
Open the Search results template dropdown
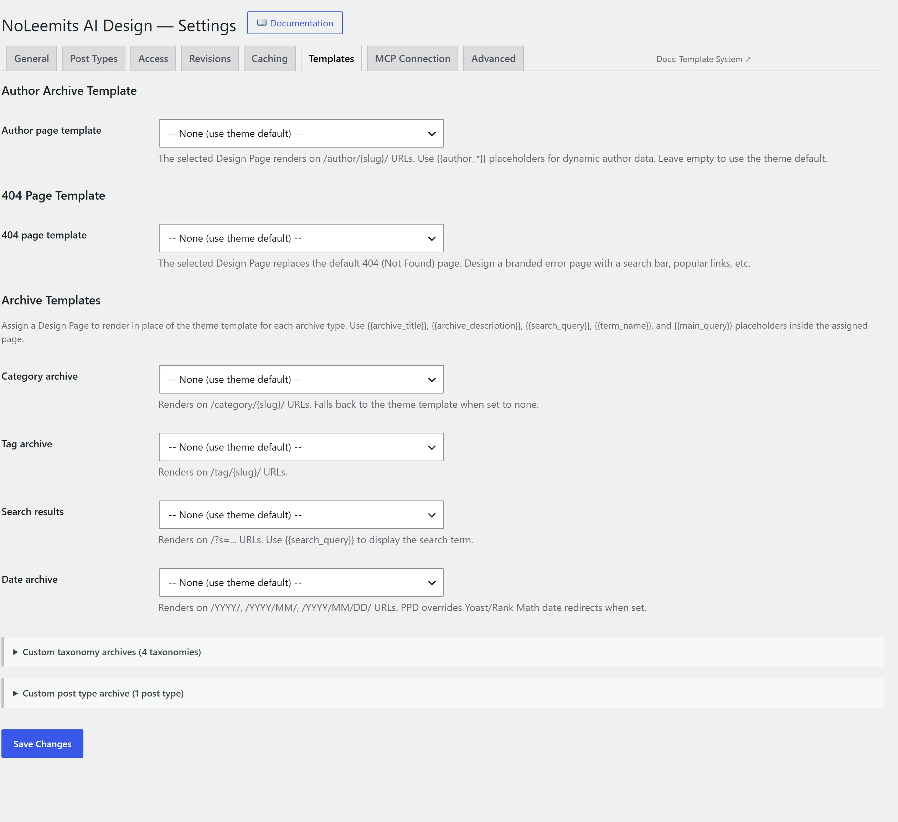[x=301, y=515]
